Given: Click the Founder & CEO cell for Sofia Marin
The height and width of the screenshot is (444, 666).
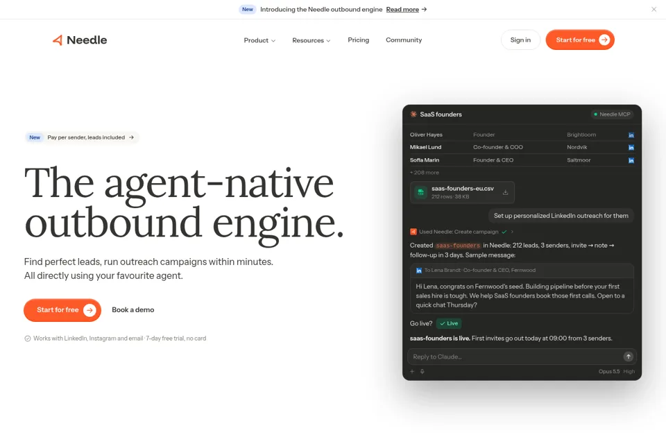Looking at the screenshot, I should coord(493,160).
